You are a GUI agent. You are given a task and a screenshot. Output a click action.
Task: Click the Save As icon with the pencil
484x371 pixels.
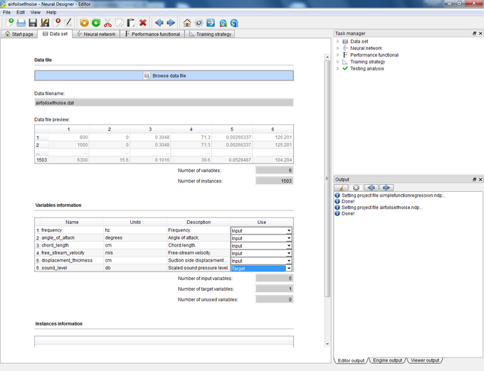(45, 23)
